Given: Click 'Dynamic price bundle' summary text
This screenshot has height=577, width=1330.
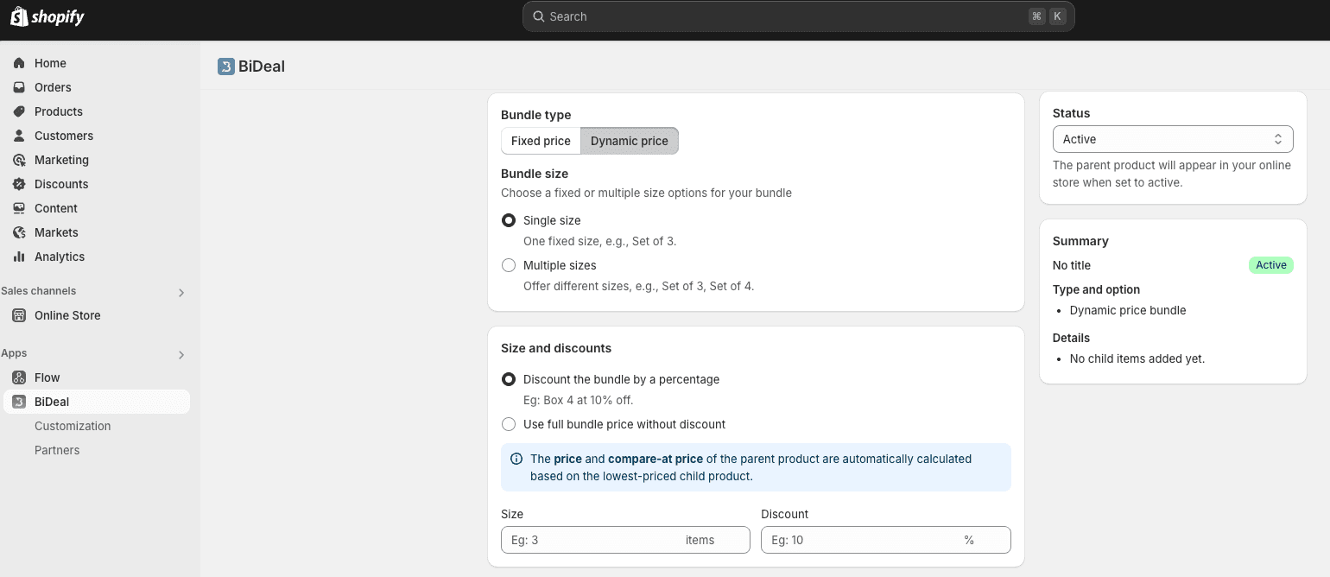Looking at the screenshot, I should pyautogui.click(x=1128, y=310).
